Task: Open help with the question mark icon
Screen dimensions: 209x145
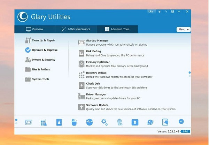Action: point(172,12)
